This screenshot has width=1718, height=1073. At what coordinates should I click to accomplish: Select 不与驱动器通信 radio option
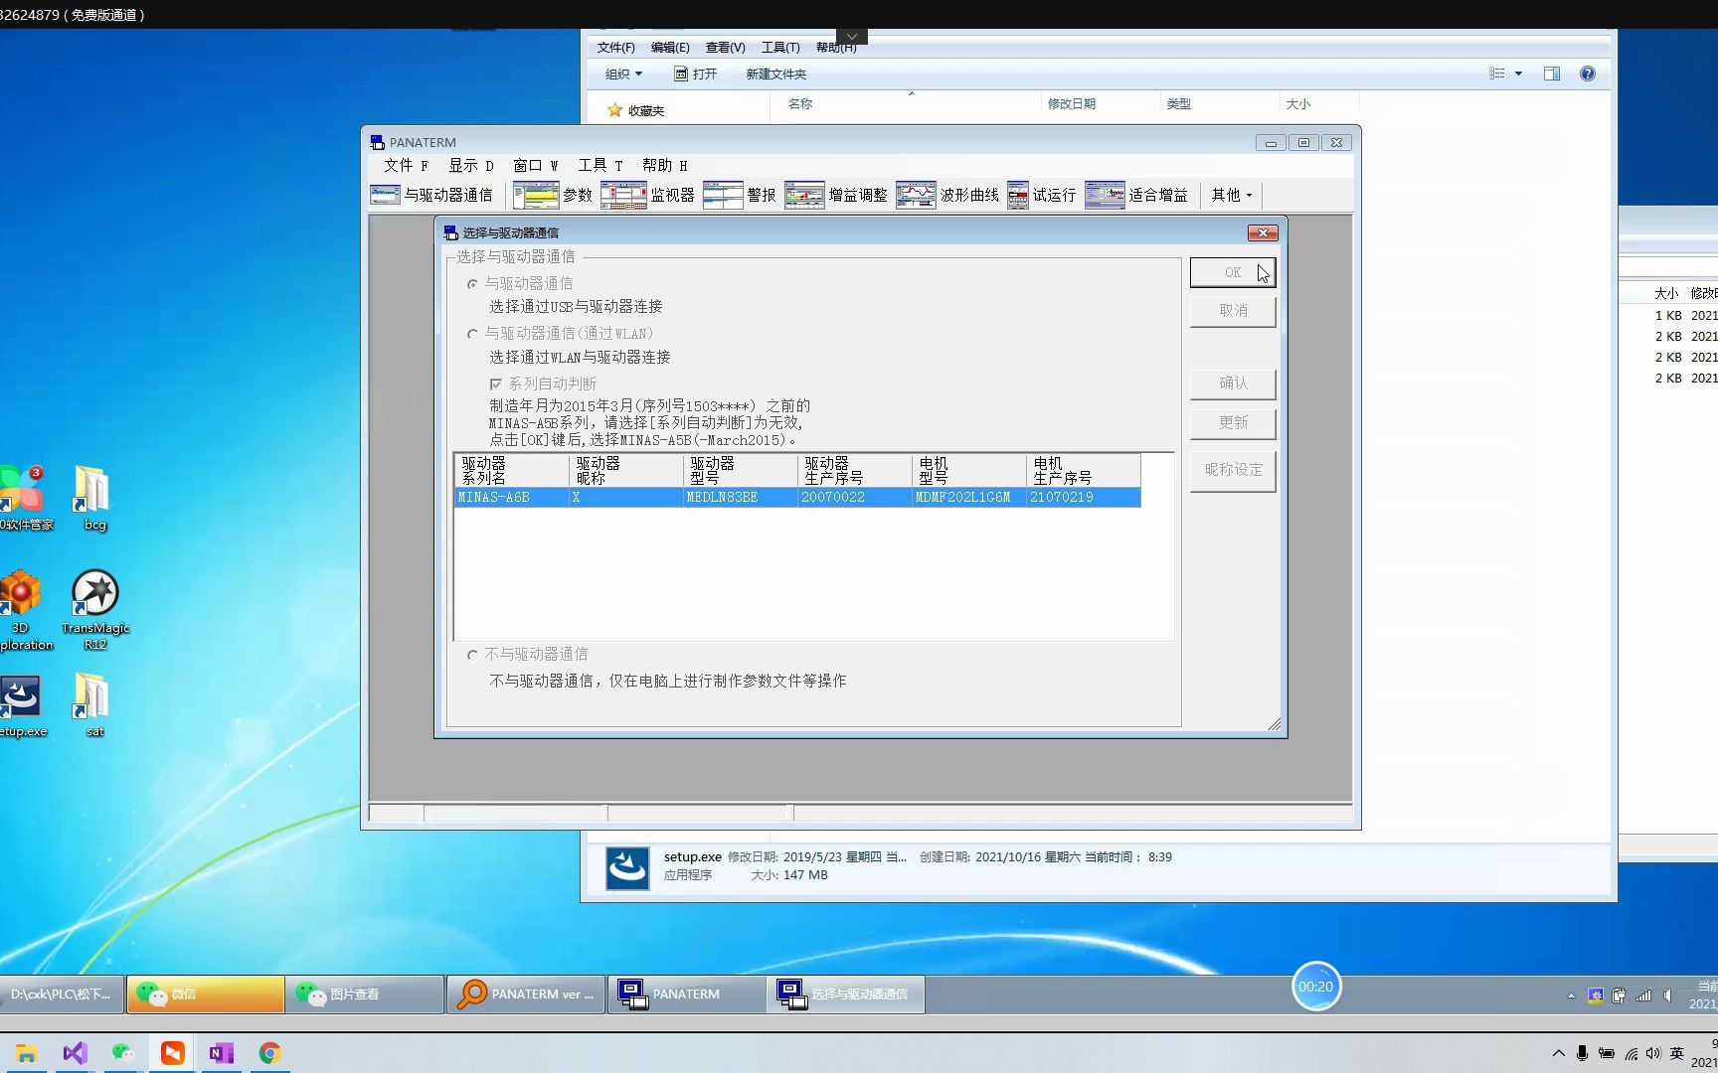coord(472,655)
